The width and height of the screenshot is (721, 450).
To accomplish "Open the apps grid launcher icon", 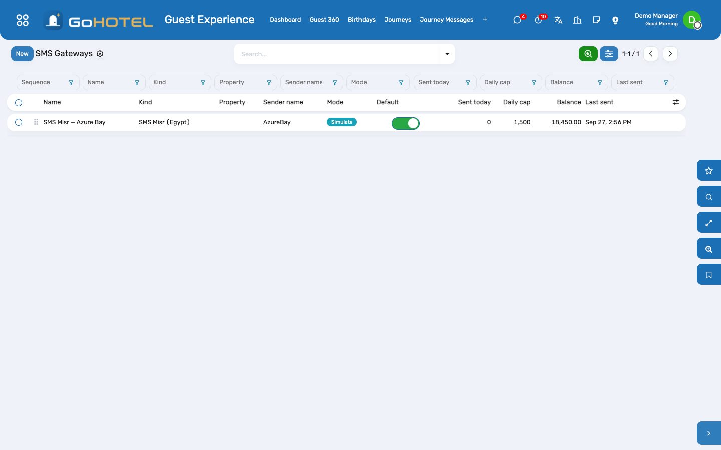I will 23,20.
